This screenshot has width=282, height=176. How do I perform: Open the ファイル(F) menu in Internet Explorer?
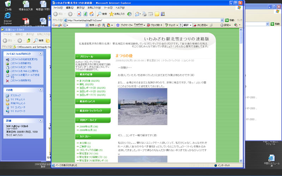click(58, 8)
